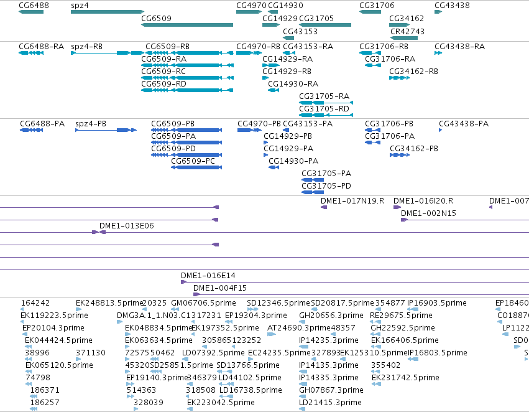This screenshot has height=412, width=529.
Task: Click the CG31706-RA transcript
Action: 373,65
